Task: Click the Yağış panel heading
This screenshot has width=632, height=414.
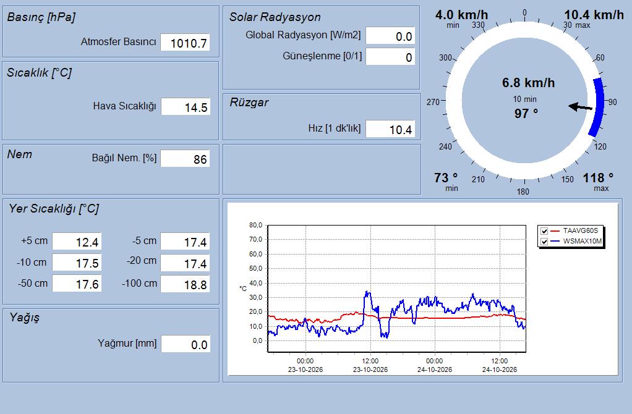Action: point(25,318)
